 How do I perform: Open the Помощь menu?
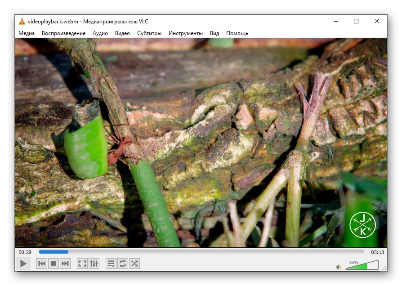pyautogui.click(x=237, y=33)
